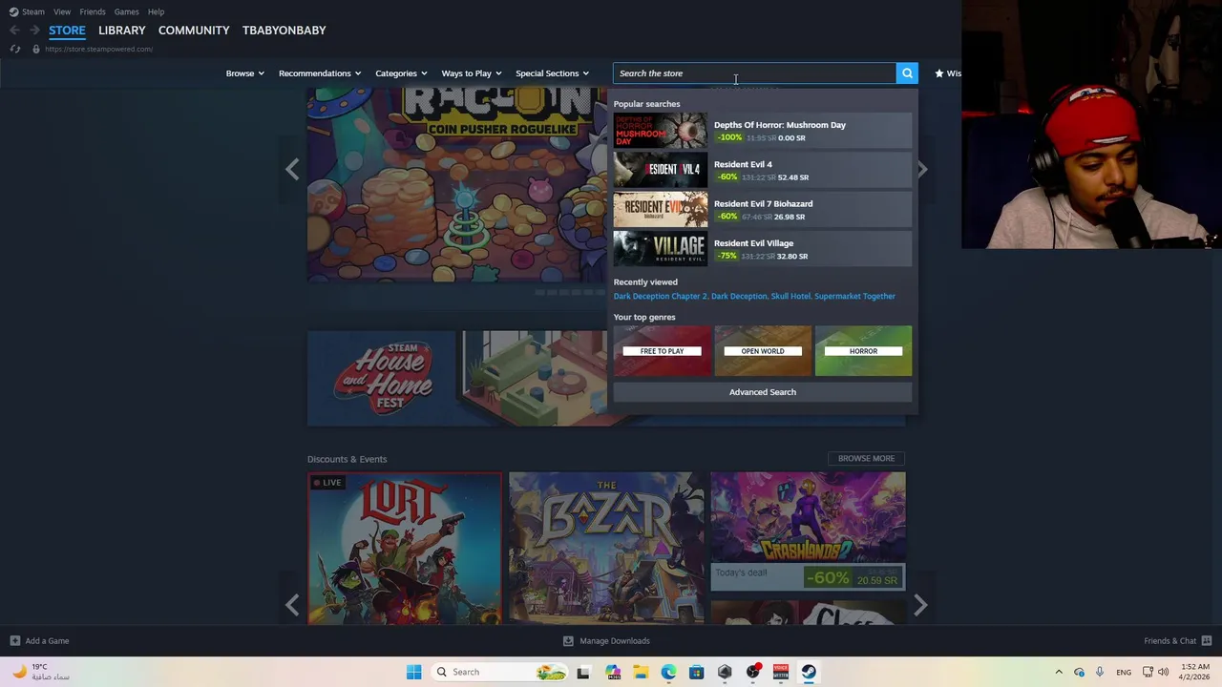The image size is (1222, 687).
Task: Go back with the navigation arrow
Action: (14, 31)
